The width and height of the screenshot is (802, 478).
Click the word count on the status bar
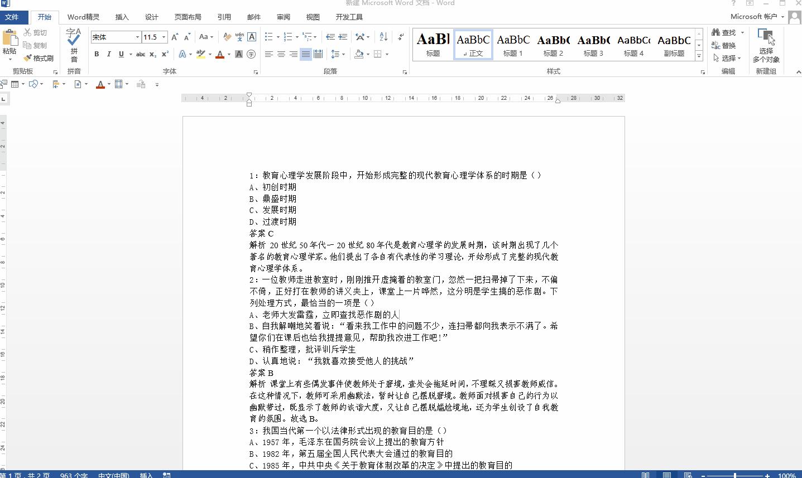point(74,475)
